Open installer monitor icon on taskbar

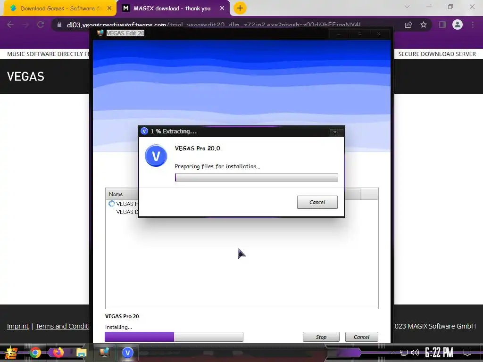104,353
